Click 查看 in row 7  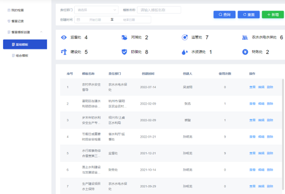(252, 186)
